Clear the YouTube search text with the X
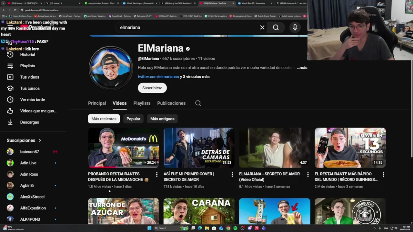This screenshot has height=232, width=413. [x=262, y=27]
